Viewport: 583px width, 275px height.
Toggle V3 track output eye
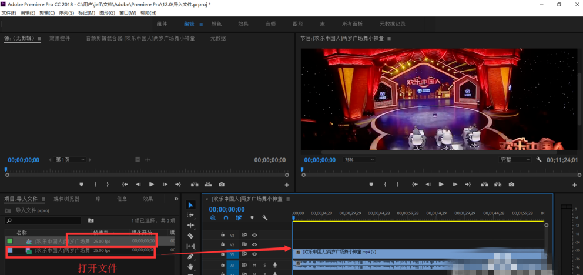[x=254, y=235]
